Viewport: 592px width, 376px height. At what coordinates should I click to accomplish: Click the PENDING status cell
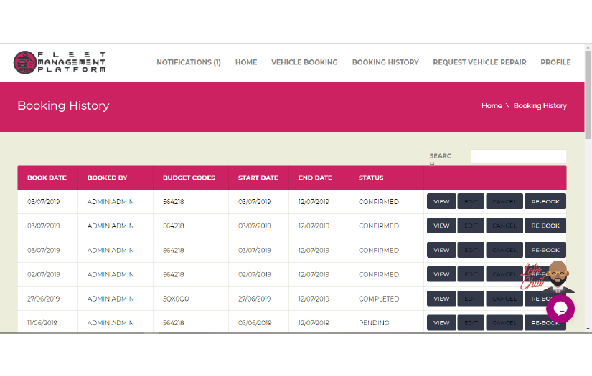click(x=374, y=323)
